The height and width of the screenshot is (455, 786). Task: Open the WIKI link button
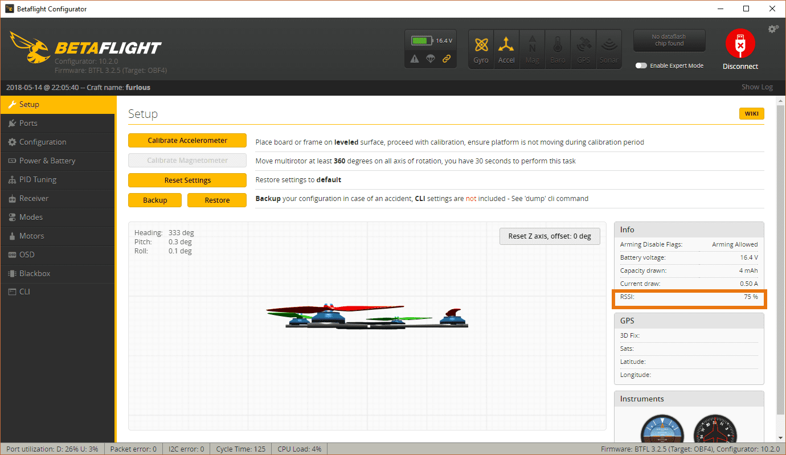752,113
